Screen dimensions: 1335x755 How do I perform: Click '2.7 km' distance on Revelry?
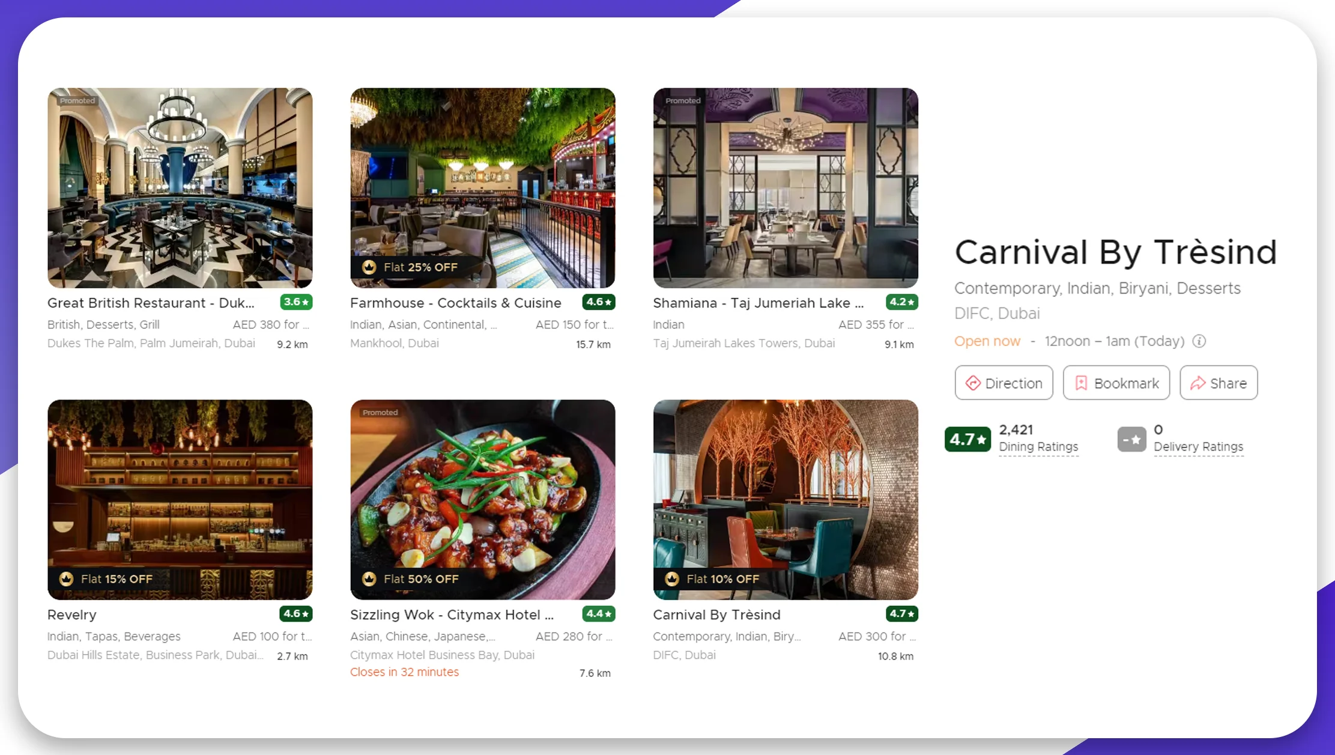pyautogui.click(x=292, y=656)
